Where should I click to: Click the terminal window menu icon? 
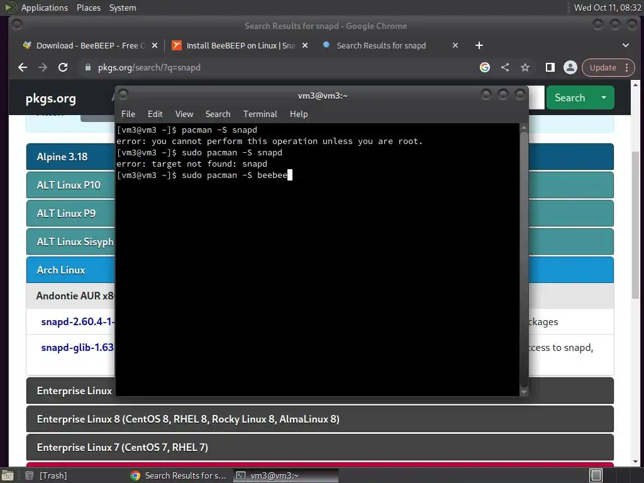[123, 95]
